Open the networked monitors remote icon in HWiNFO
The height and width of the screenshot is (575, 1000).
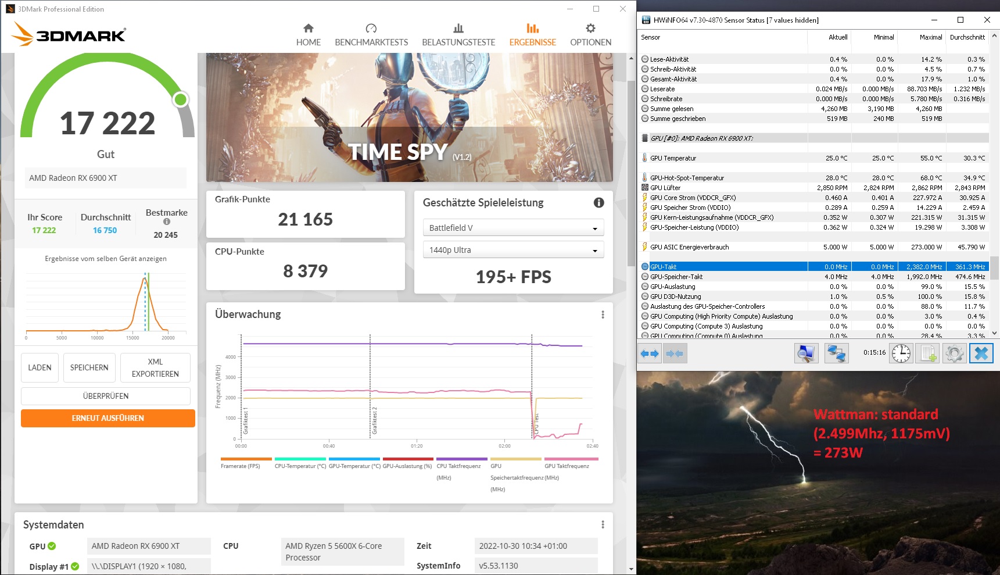837,353
